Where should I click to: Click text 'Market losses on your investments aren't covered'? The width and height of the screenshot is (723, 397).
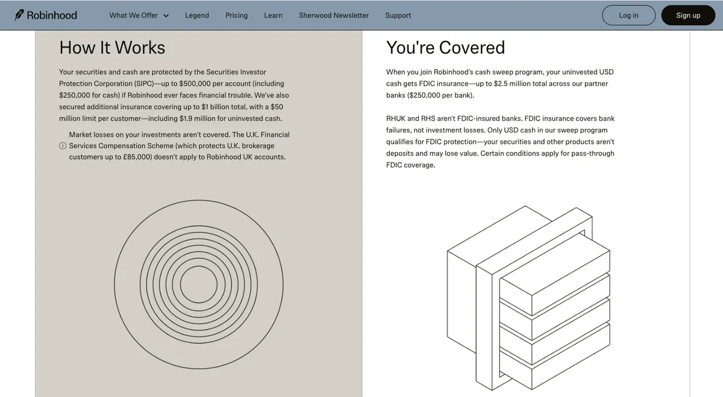coord(149,134)
